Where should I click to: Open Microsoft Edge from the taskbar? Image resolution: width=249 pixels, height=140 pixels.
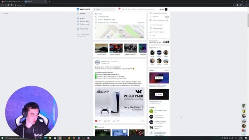[46, 138]
